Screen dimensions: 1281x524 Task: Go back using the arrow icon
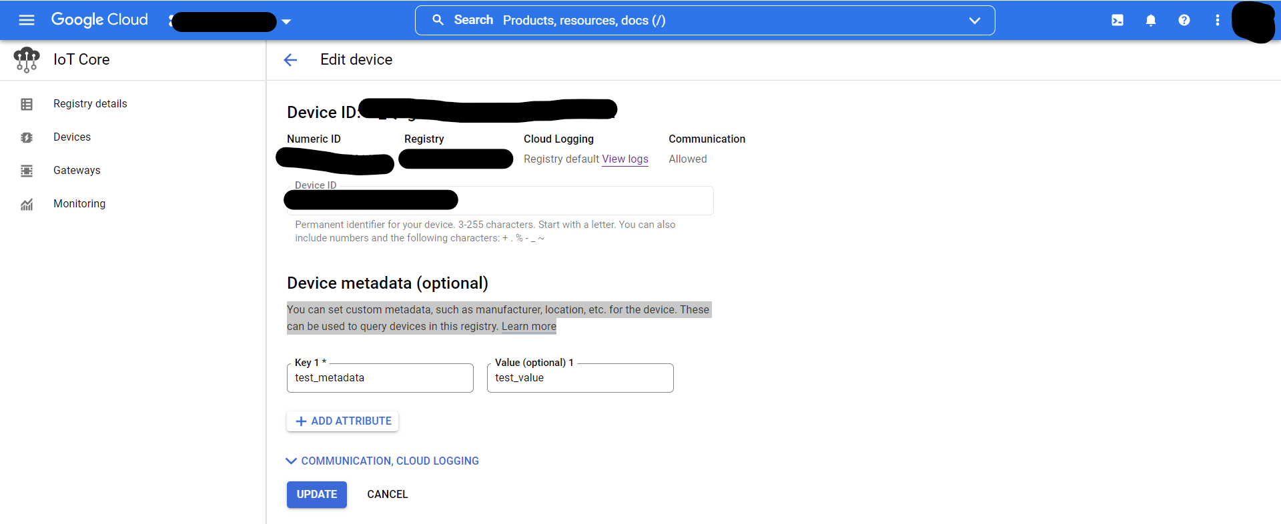pos(290,60)
